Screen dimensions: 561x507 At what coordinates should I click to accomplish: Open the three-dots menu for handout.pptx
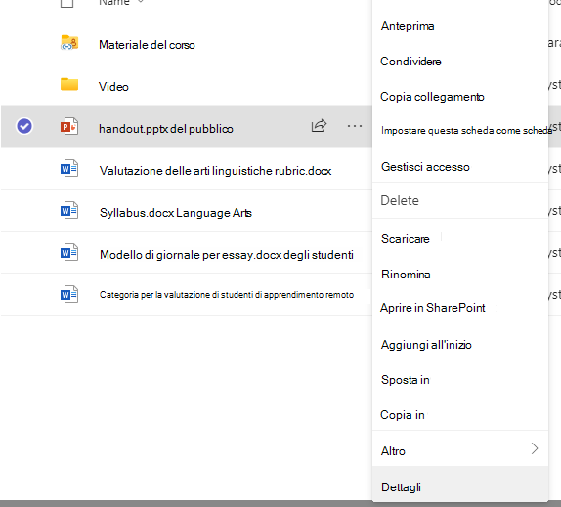[x=355, y=126]
